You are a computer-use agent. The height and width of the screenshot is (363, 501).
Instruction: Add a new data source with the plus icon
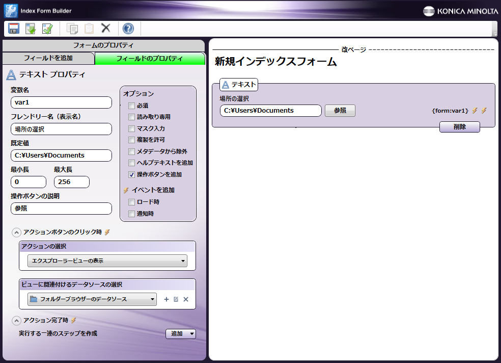tap(165, 299)
